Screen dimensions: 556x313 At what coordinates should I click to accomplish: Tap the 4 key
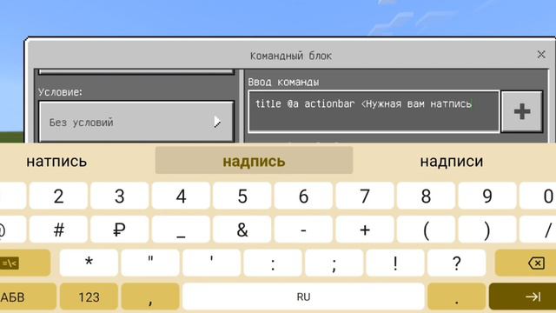pyautogui.click(x=181, y=196)
